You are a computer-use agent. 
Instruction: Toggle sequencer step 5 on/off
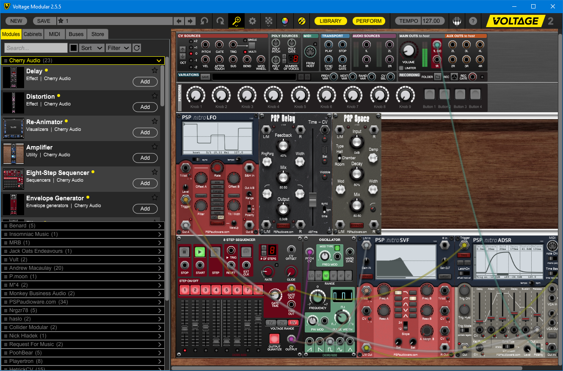(226, 290)
